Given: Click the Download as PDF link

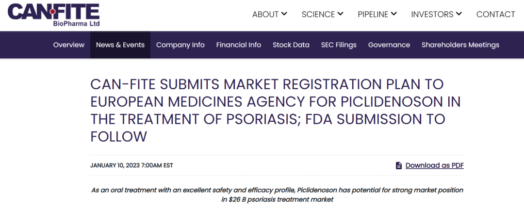Looking at the screenshot, I should click(x=434, y=165).
